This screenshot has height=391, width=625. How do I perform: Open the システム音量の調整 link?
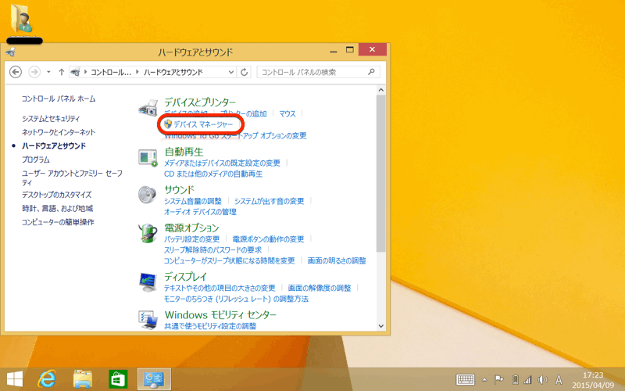pyautogui.click(x=193, y=201)
